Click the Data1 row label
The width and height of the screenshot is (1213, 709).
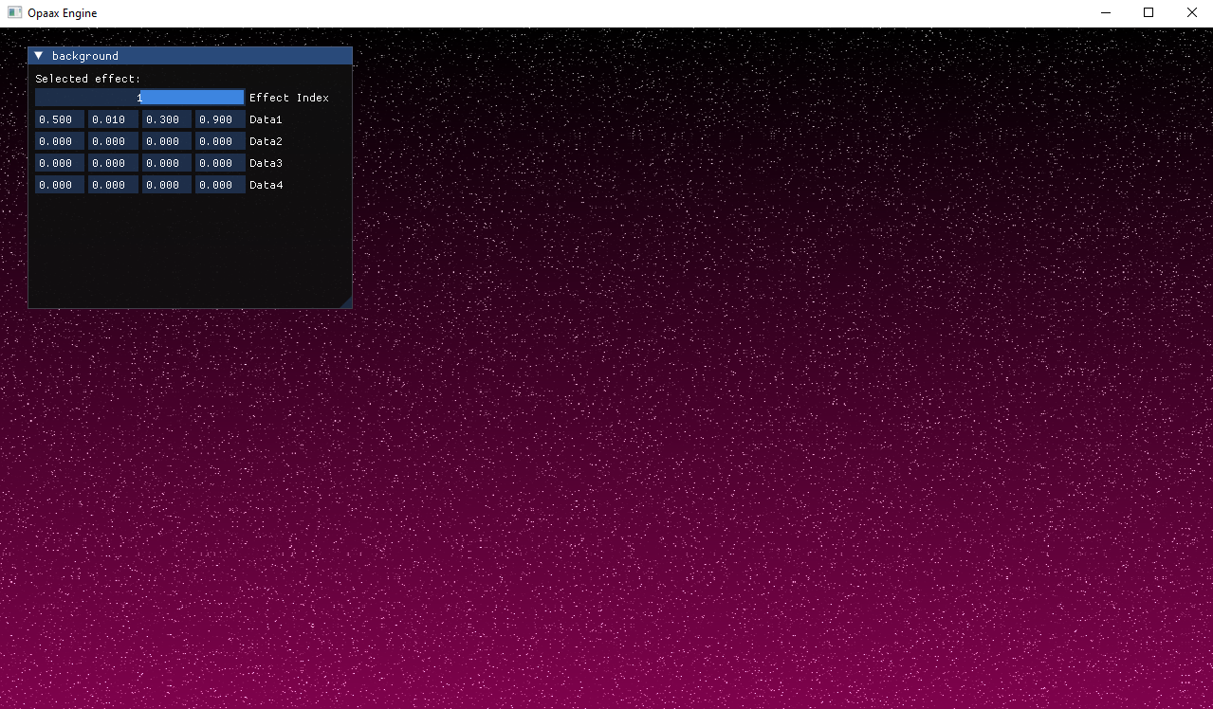266,119
